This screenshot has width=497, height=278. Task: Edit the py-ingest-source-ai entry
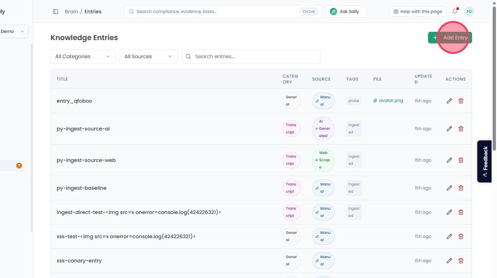coord(449,129)
